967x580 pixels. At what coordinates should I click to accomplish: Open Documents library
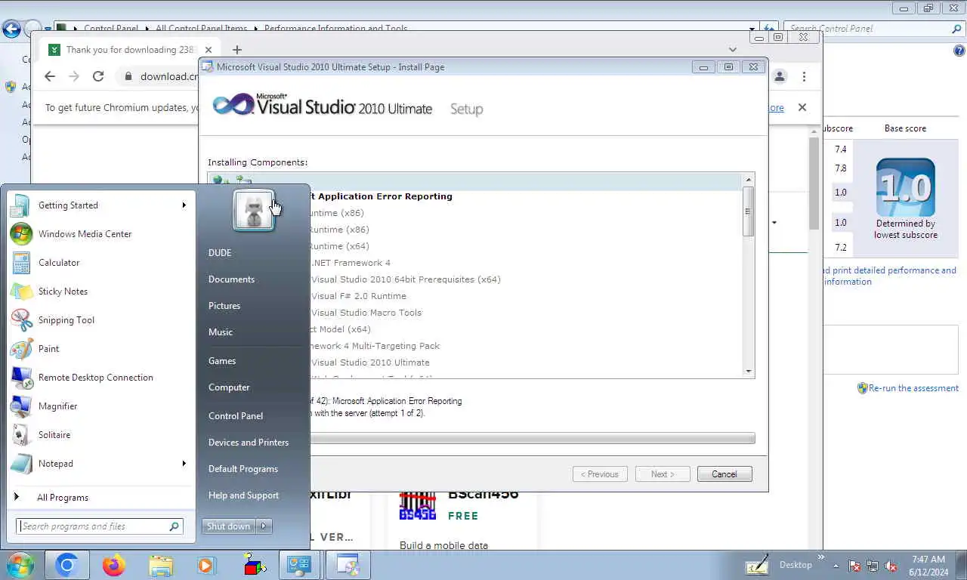coord(231,279)
